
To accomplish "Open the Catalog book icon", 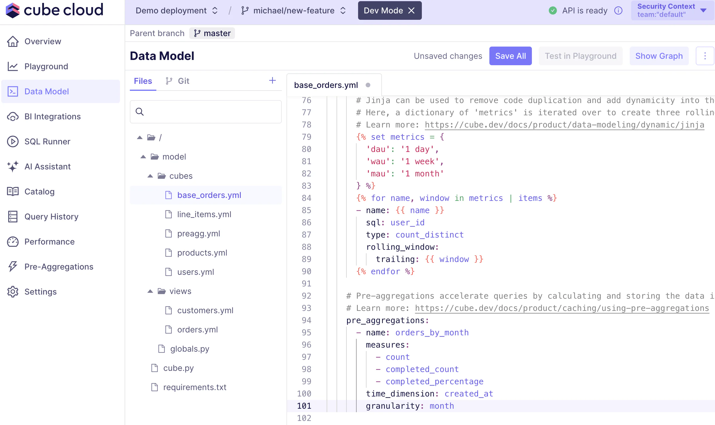I will point(13,192).
